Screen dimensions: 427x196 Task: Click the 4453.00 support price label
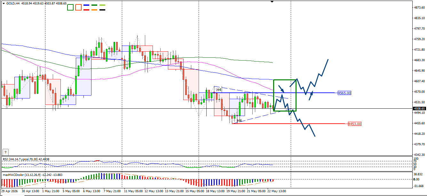[355, 124]
